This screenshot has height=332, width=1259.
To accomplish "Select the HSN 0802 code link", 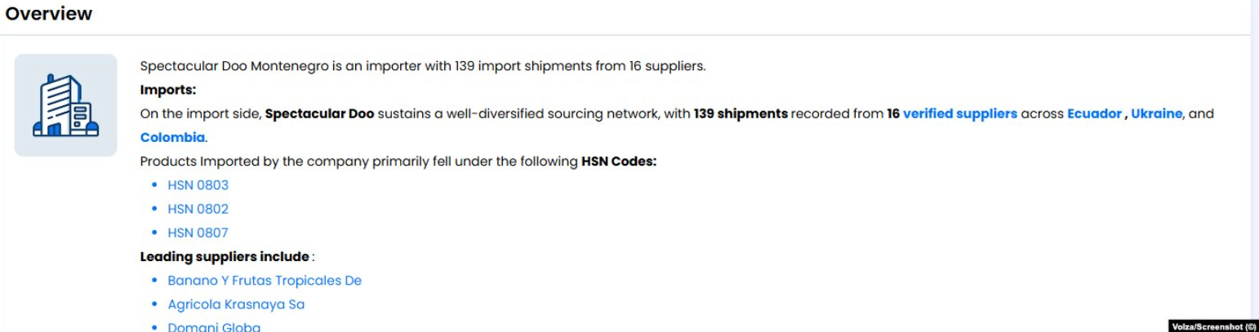I will coord(198,209).
